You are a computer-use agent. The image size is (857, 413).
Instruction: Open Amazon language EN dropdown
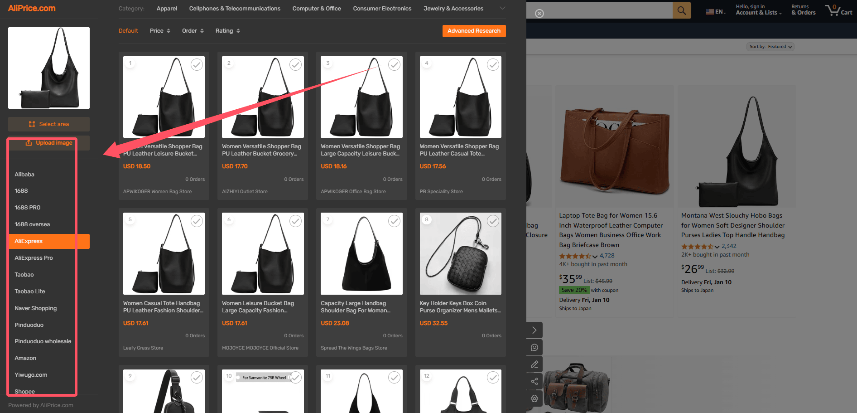click(x=716, y=12)
